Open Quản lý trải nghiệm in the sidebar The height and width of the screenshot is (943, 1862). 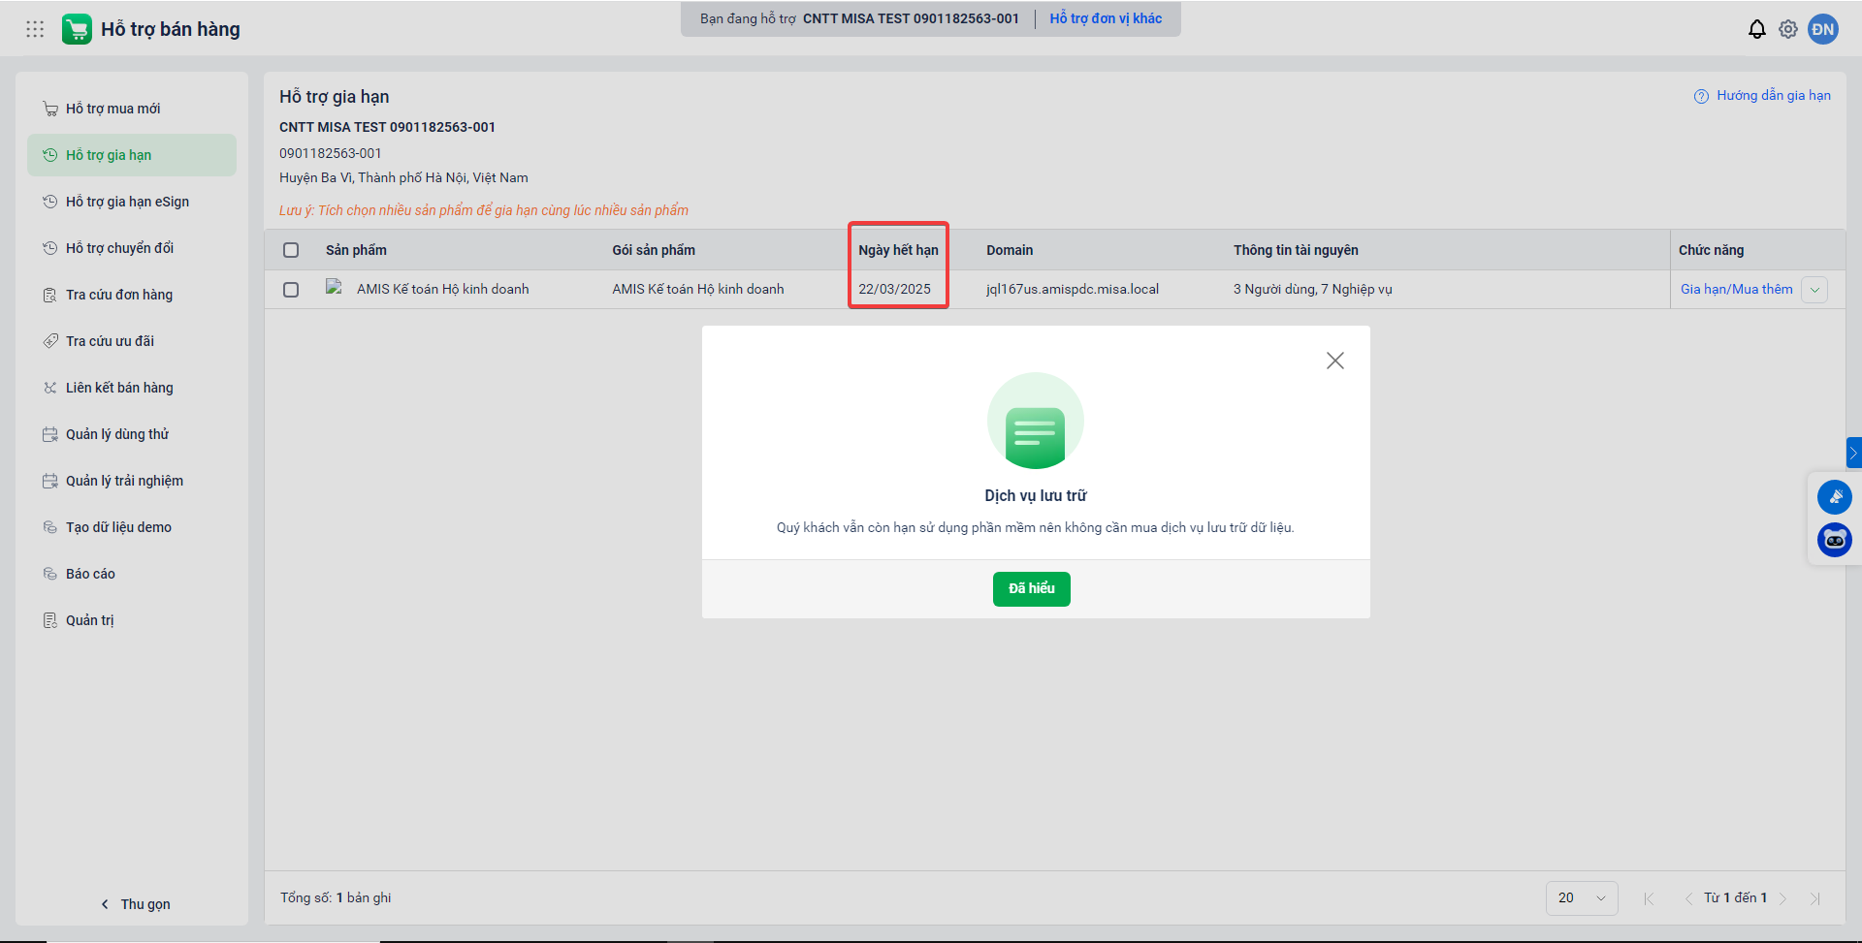click(x=132, y=481)
